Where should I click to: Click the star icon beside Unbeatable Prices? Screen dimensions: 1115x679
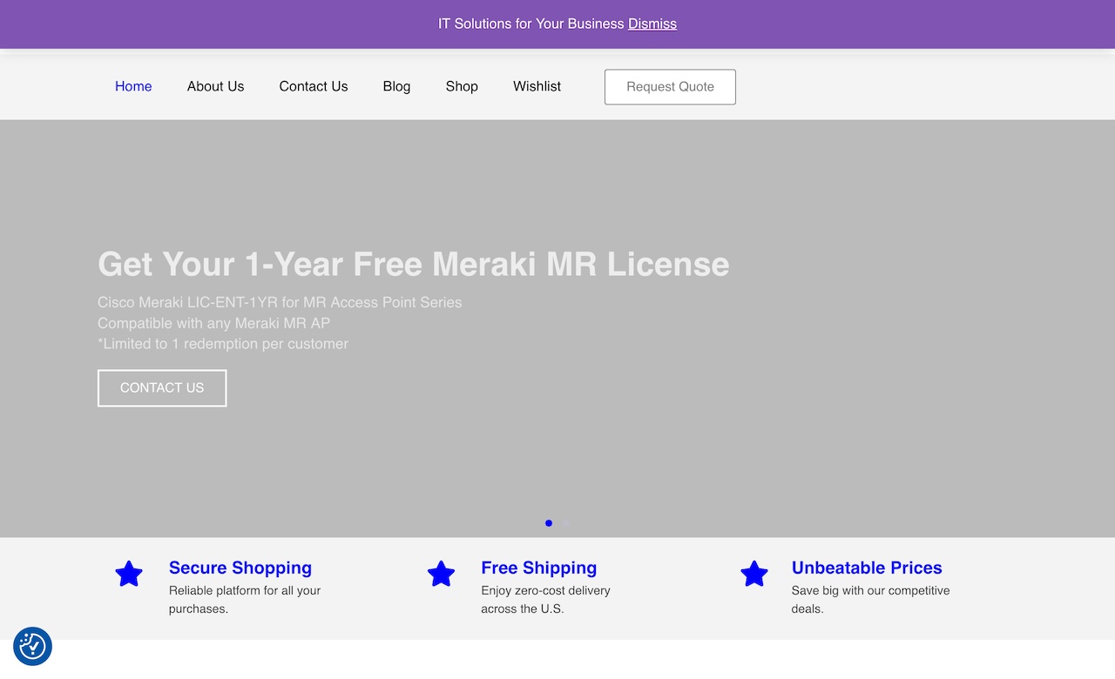(x=753, y=575)
